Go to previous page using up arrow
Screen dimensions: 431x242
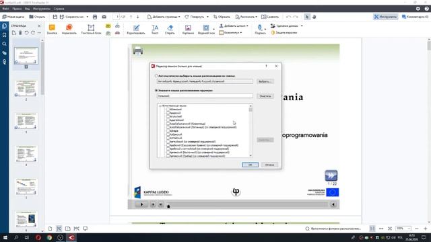click(131, 17)
